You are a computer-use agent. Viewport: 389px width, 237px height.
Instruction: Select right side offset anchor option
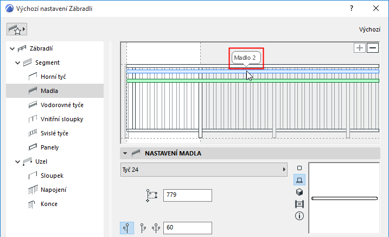tap(143, 228)
